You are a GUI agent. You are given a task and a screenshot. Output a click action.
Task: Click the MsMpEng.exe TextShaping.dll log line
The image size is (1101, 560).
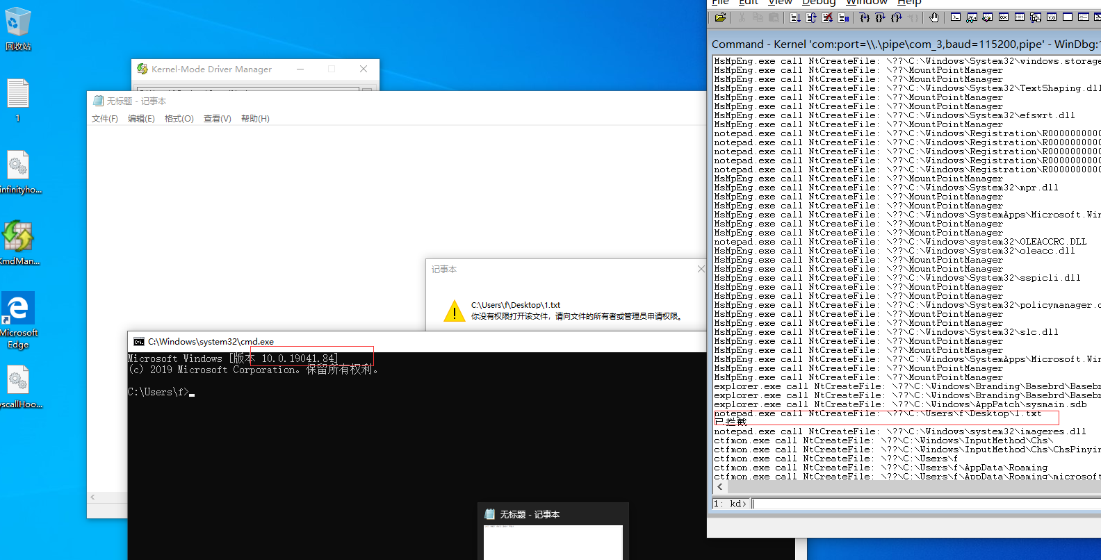907,88
